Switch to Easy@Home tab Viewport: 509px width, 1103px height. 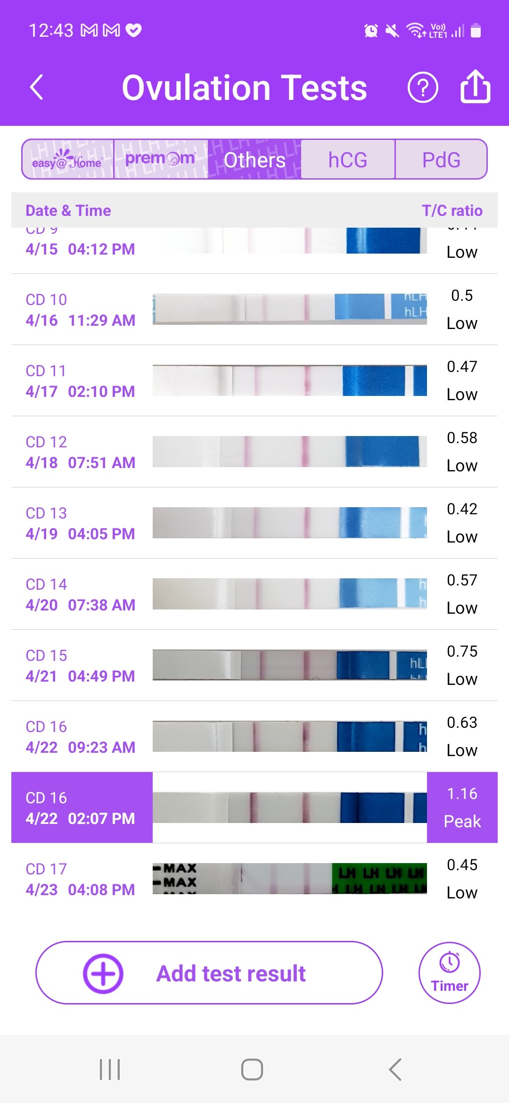click(x=68, y=159)
